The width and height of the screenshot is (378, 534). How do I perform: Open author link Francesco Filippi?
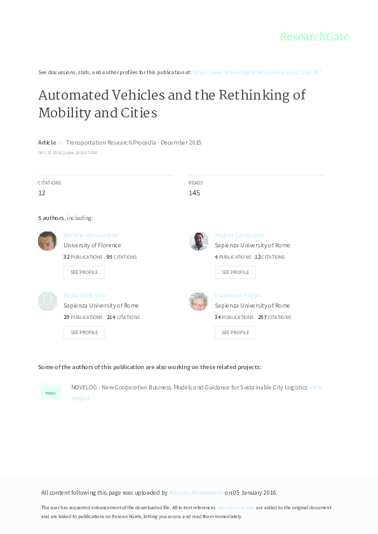coord(236,295)
